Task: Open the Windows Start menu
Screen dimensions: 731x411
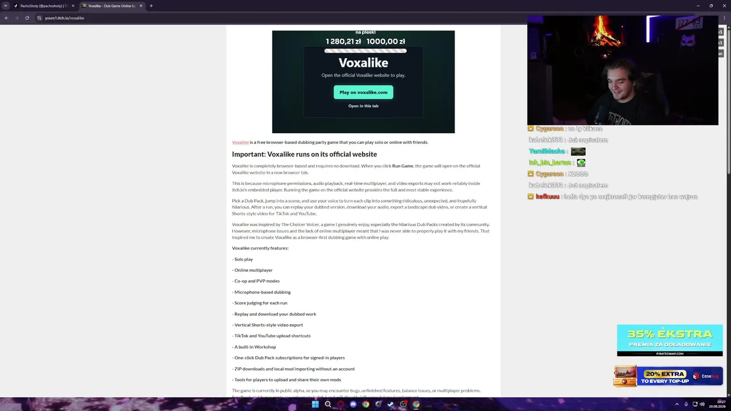Action: pos(315,404)
